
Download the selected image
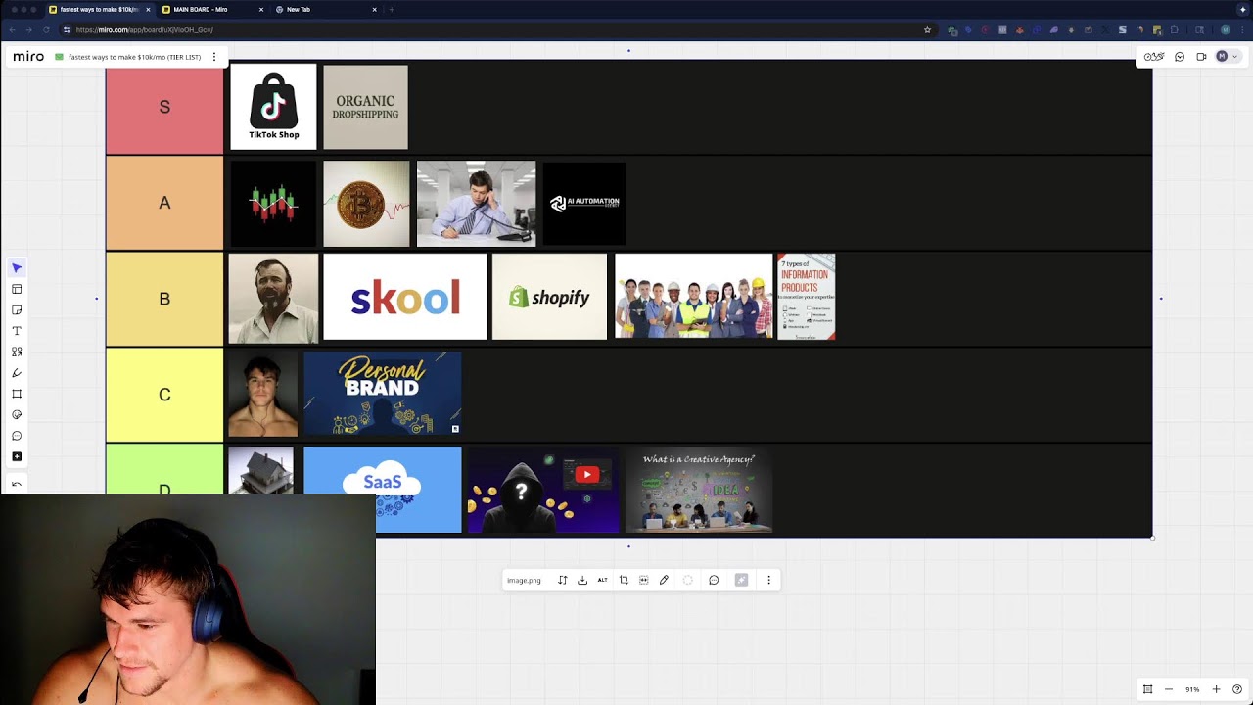tap(582, 580)
